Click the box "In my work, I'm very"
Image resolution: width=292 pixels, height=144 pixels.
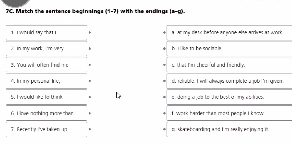click(46, 49)
